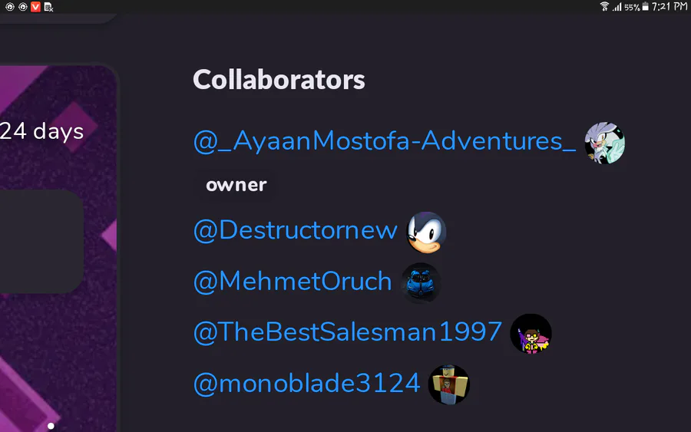Tap the SIM card error status icon

pos(48,7)
